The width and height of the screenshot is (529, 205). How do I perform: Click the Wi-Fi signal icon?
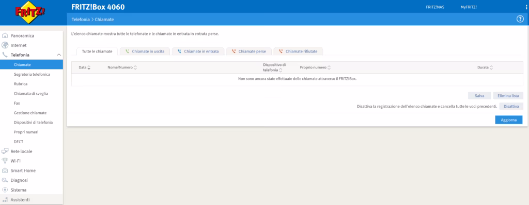(5, 161)
